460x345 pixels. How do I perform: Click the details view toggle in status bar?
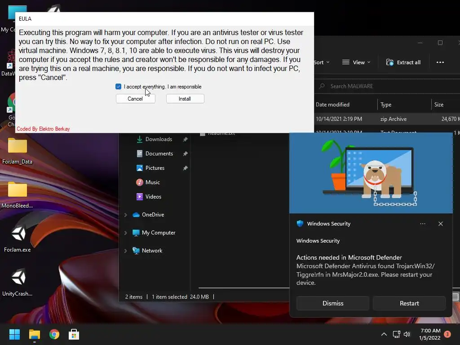tap(456, 297)
